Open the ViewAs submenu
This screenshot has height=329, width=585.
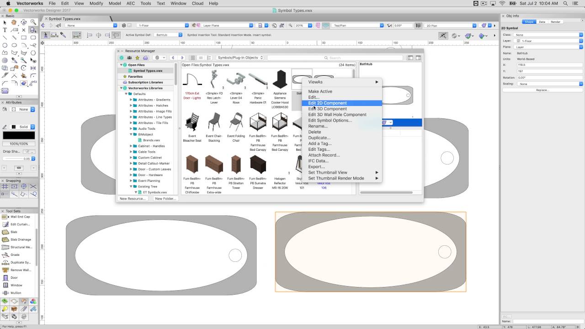coord(342,82)
